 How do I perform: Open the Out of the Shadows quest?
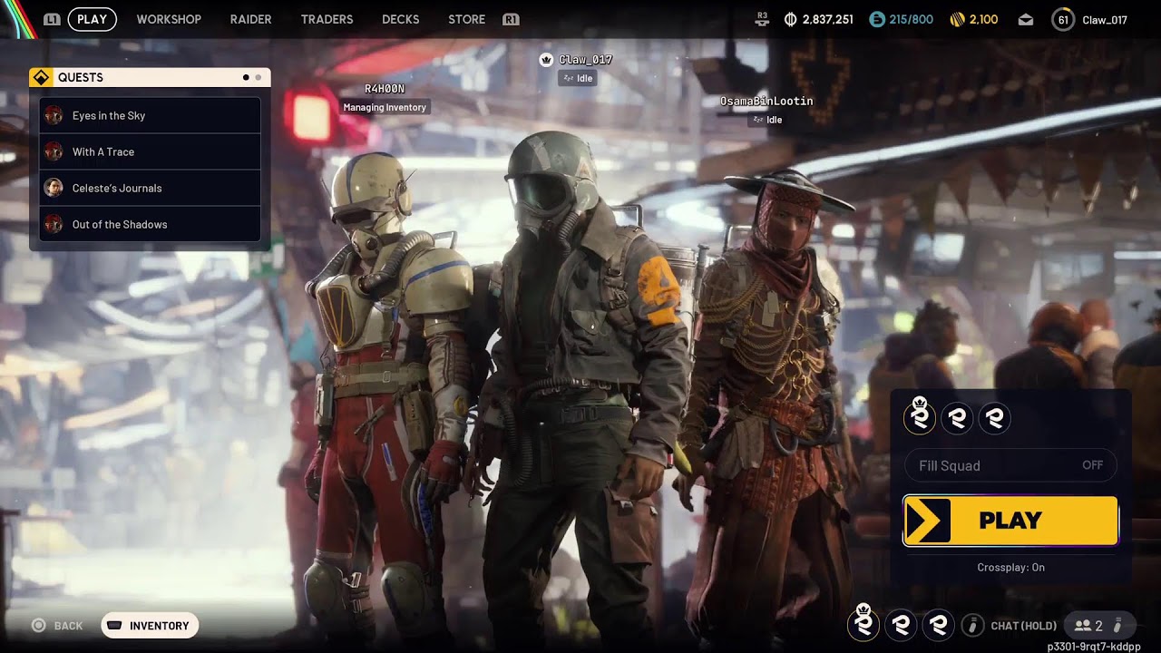click(150, 224)
